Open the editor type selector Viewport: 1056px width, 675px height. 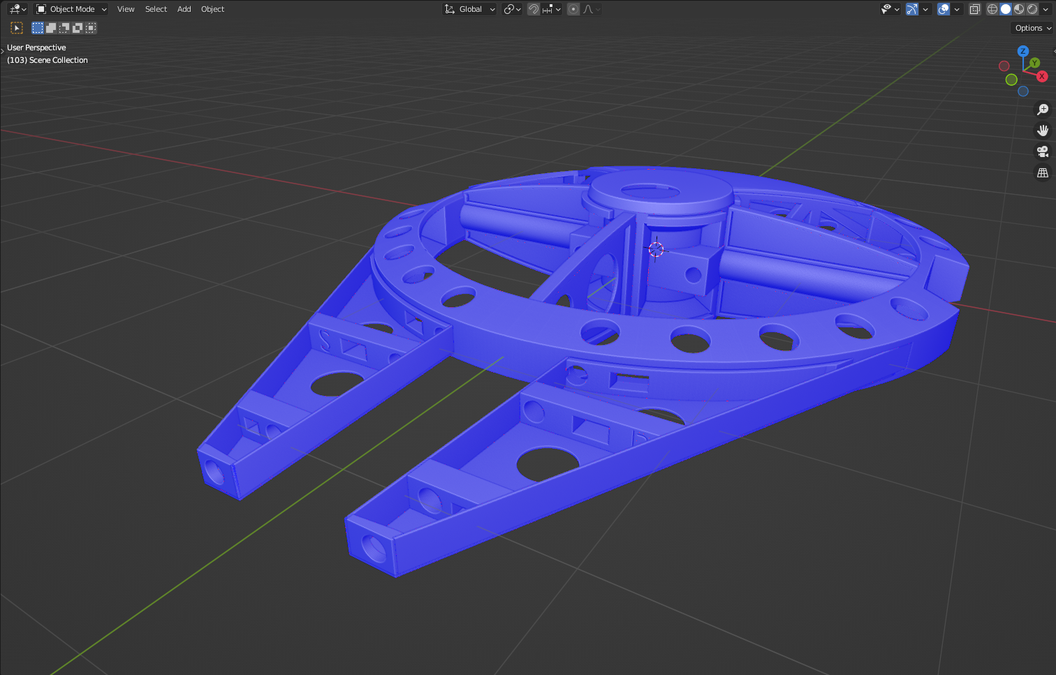tap(17, 9)
